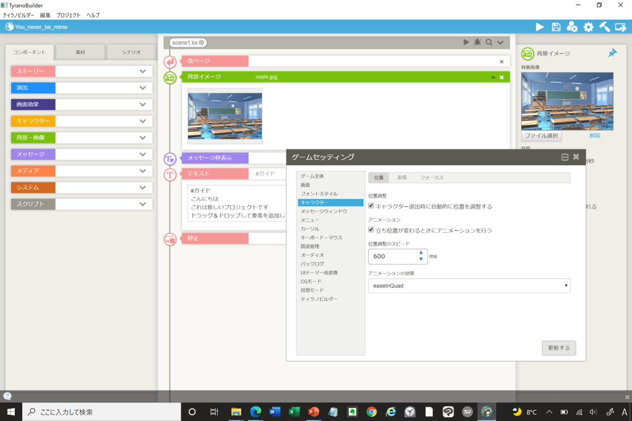Pin the 背景イメージ properties panel
Viewport: 632px width, 421px height.
[x=612, y=53]
